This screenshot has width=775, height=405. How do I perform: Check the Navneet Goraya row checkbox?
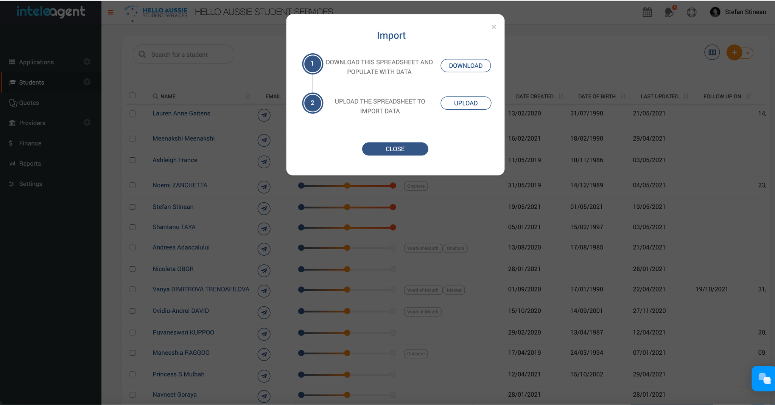132,395
